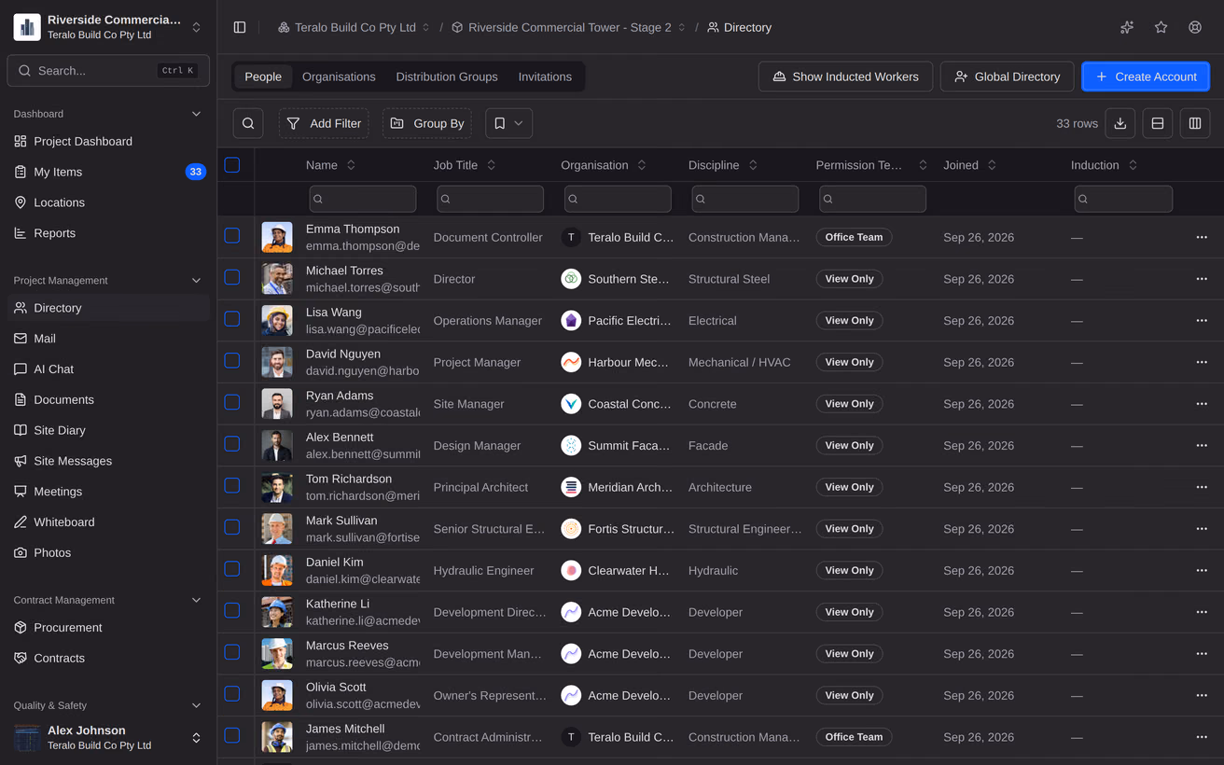This screenshot has height=765, width=1224.
Task: Download the directory rows
Action: (1120, 123)
